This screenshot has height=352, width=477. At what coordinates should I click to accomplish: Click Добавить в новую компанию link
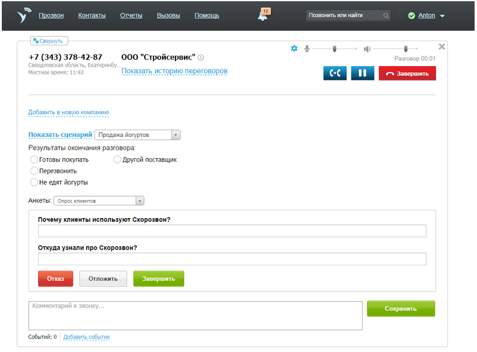69,112
